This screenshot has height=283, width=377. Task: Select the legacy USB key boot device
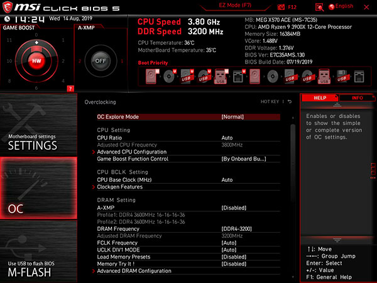pos(324,76)
